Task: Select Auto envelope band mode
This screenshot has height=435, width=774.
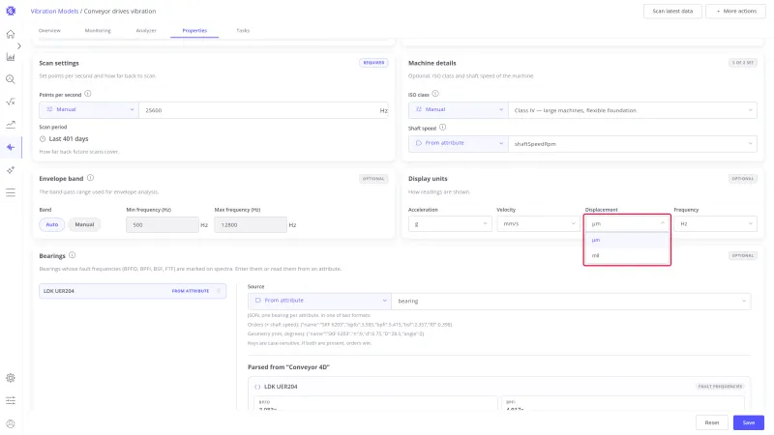Action: click(52, 224)
